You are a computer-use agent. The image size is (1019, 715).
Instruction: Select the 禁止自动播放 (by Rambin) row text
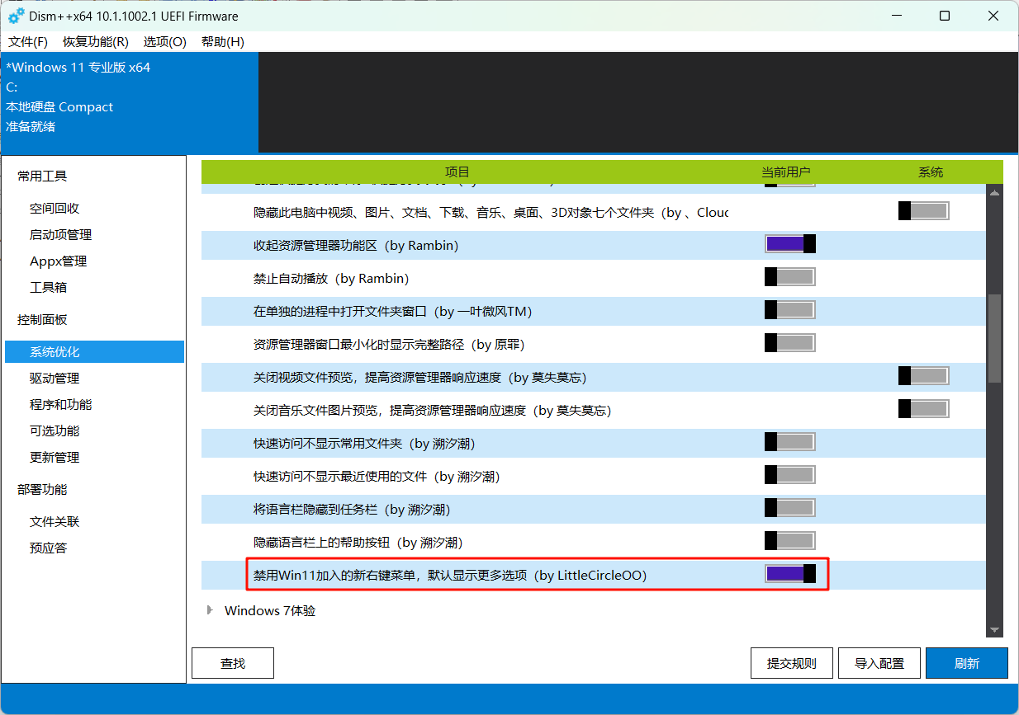331,279
